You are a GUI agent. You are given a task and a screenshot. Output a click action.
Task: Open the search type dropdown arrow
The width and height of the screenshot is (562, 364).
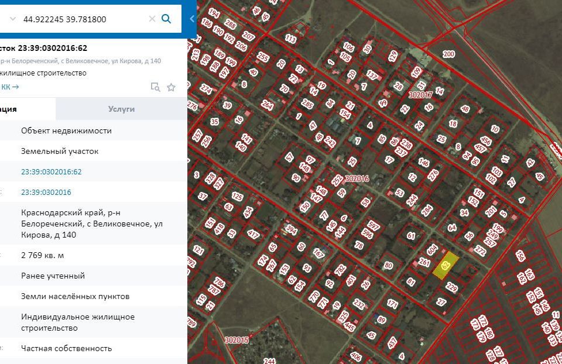(12, 19)
